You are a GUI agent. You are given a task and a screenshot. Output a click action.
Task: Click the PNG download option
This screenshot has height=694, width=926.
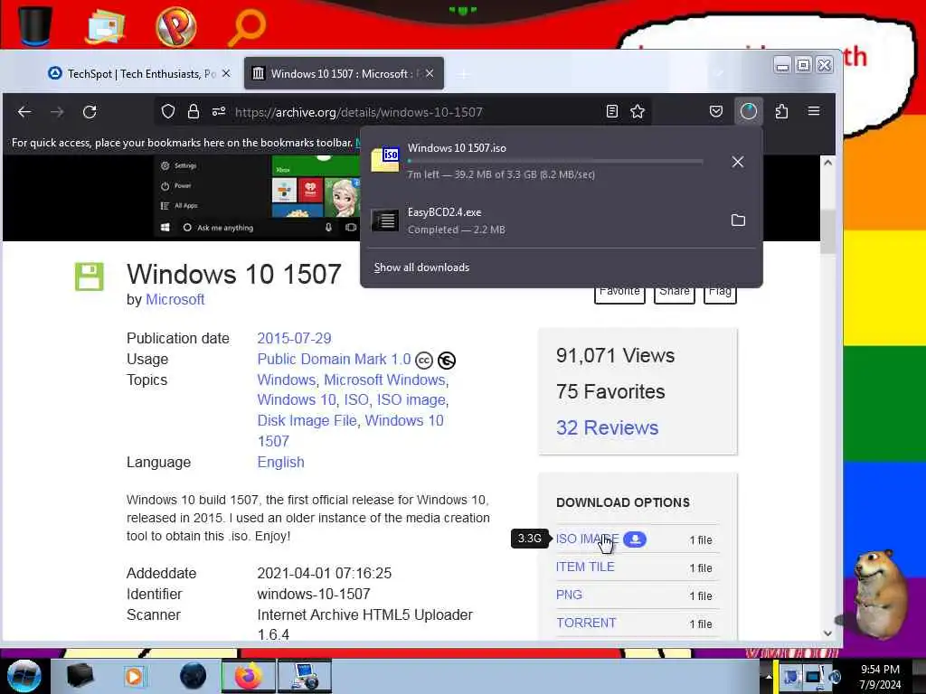(x=570, y=595)
